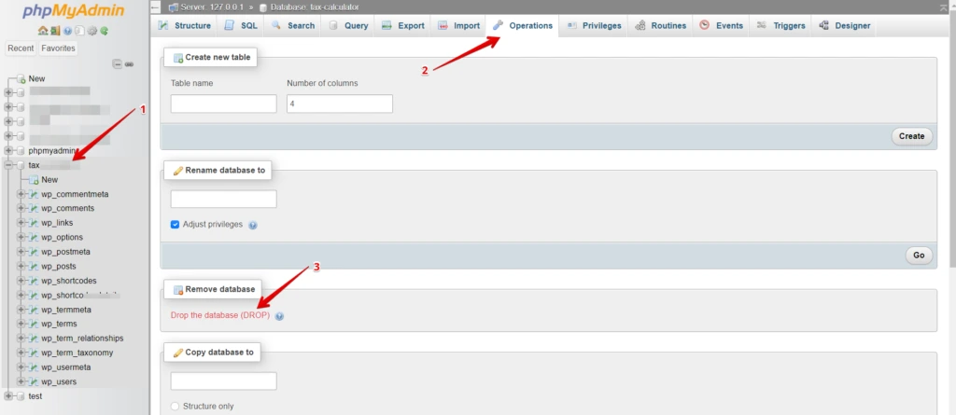Click the phpMyAdmin logo
This screenshot has height=415, width=956.
click(x=73, y=11)
